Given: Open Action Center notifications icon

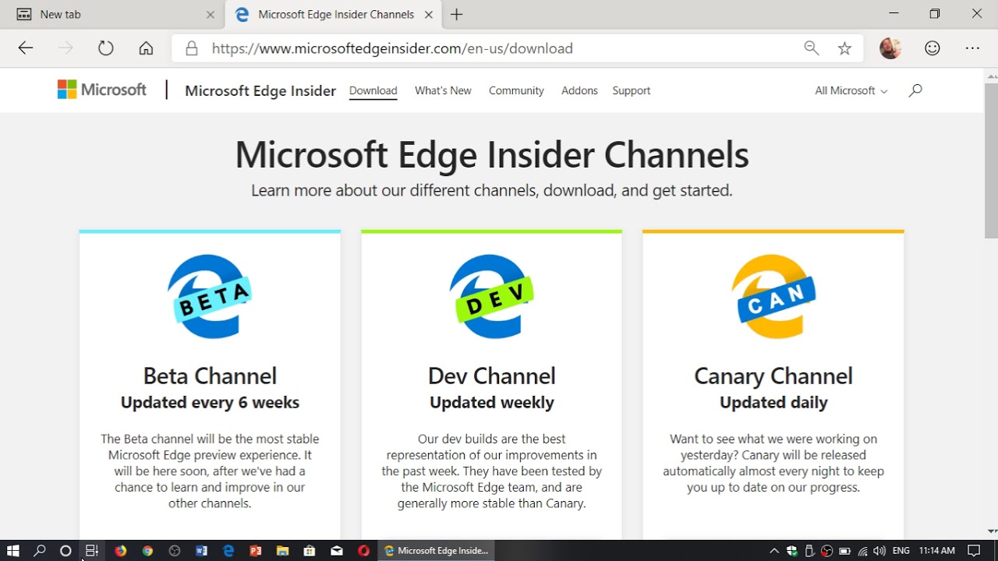Looking at the screenshot, I should 974,550.
